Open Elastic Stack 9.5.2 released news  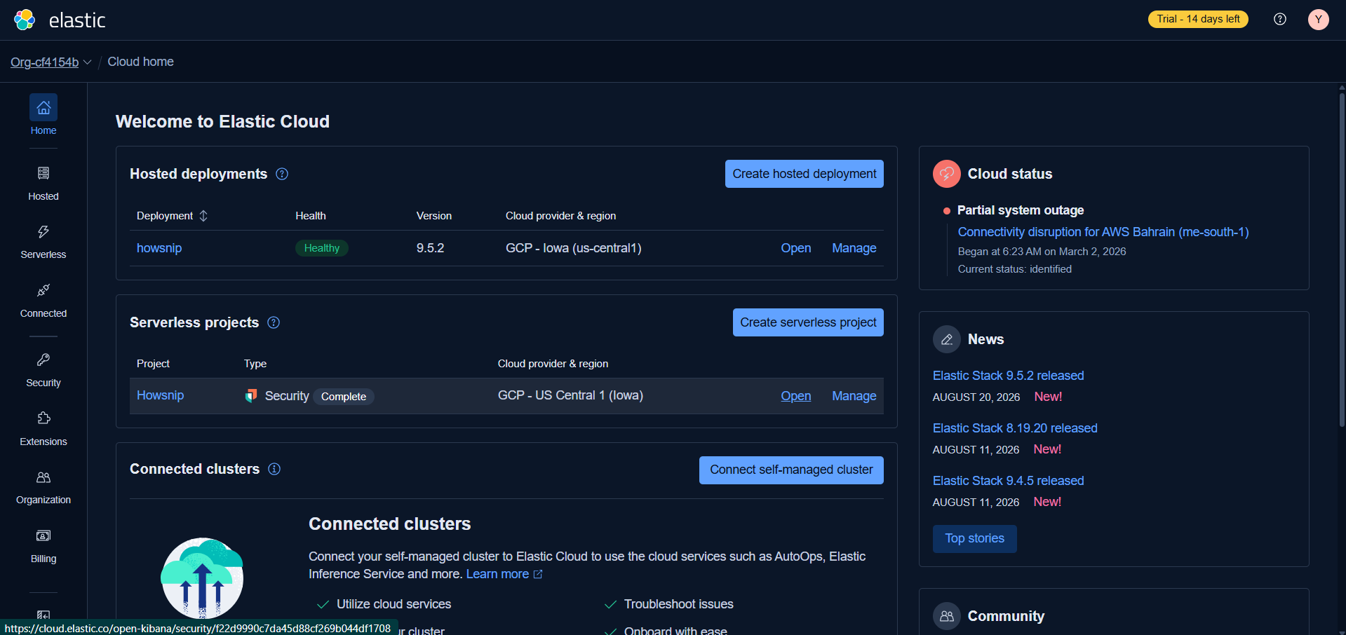coord(1009,376)
